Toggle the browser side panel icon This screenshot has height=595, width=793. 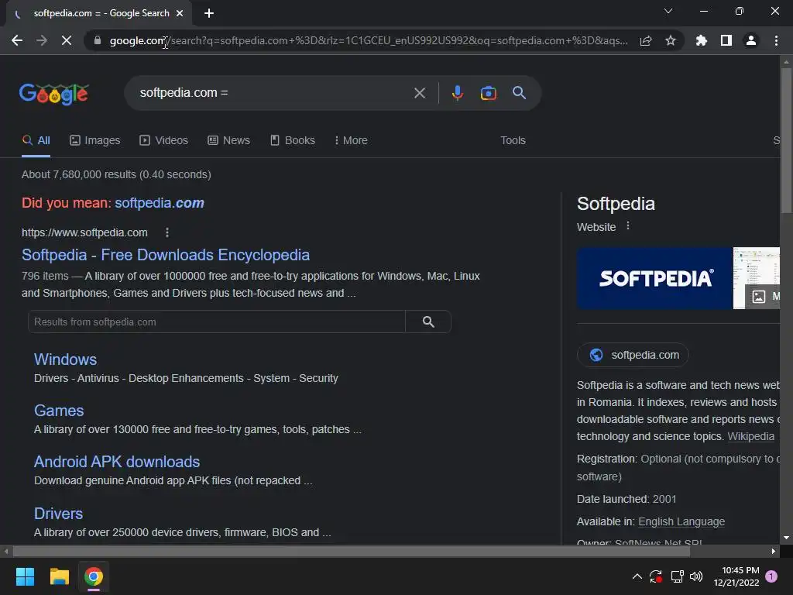(726, 40)
